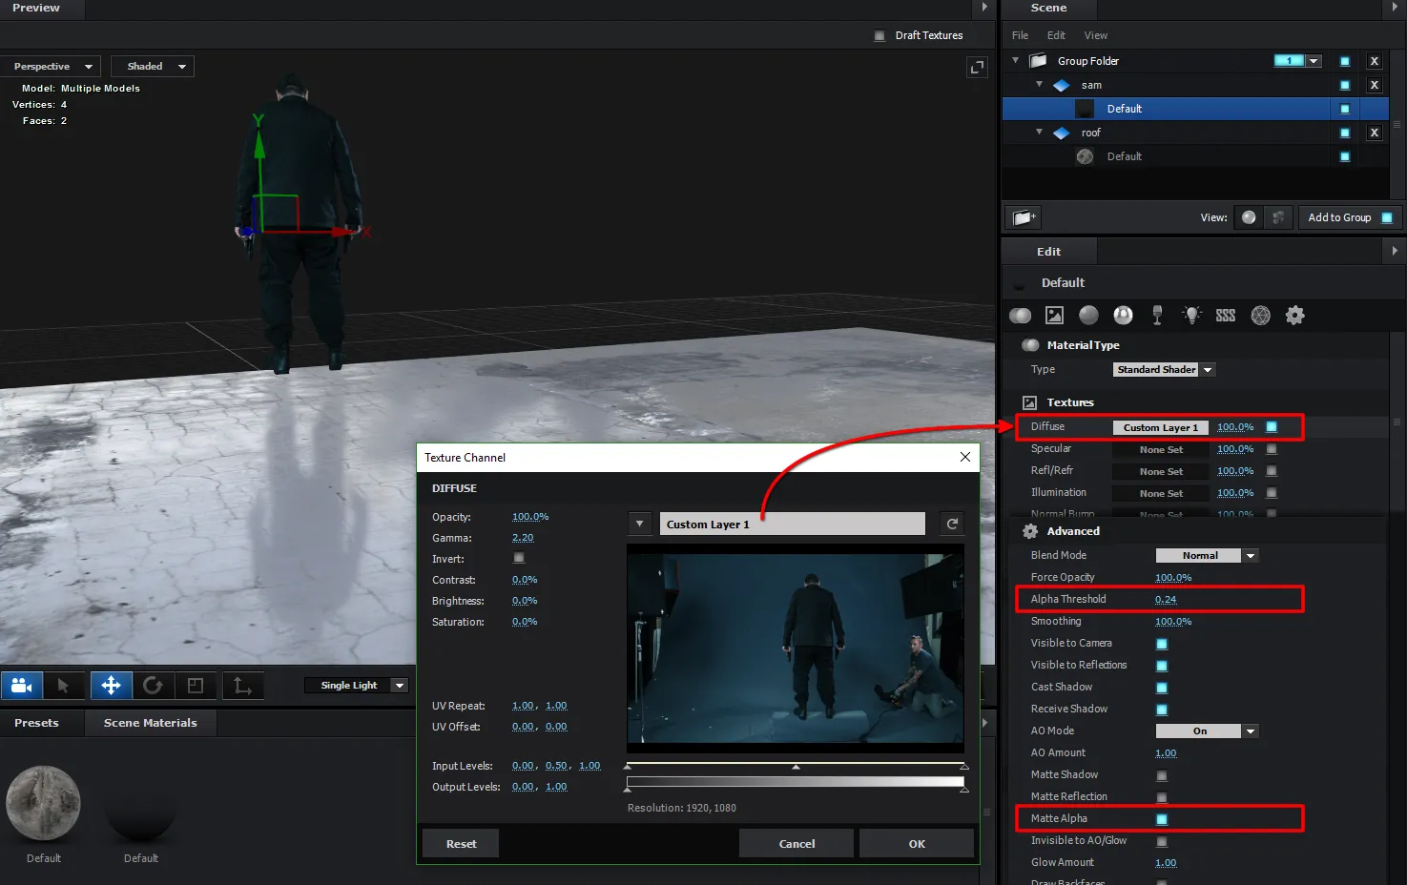
Task: Click the refresh icon beside Custom Layer 1
Action: click(x=951, y=525)
